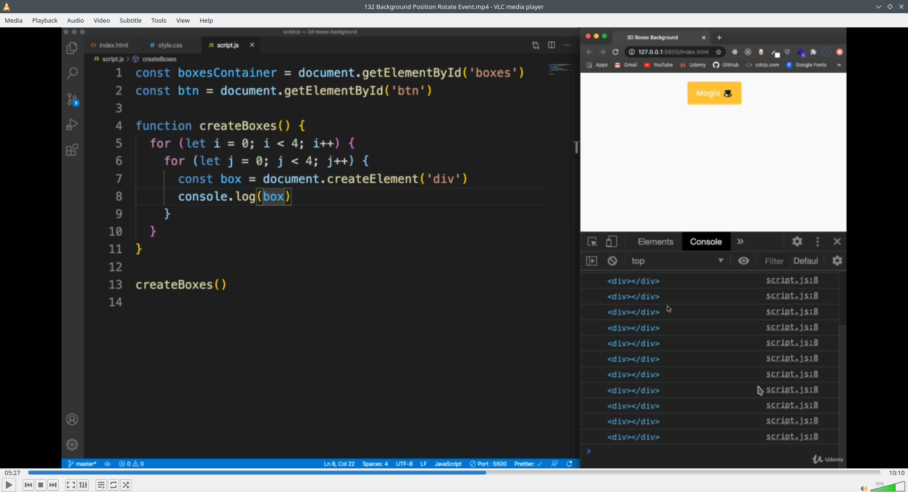
Task: Open the VLC Playback menu
Action: (x=45, y=20)
